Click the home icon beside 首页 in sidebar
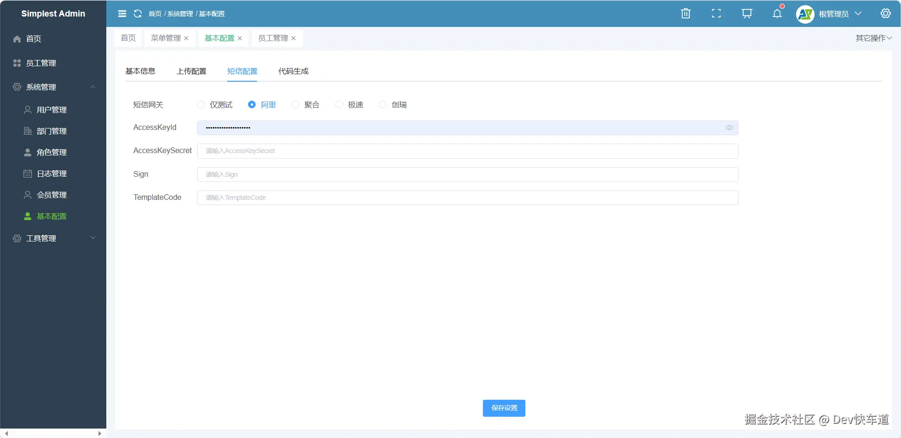The image size is (901, 438). pyautogui.click(x=17, y=39)
